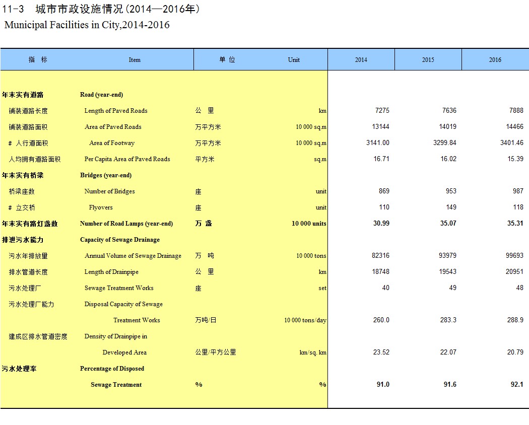
Task: Select disposal capacity value 260.0
Action: pos(381,320)
